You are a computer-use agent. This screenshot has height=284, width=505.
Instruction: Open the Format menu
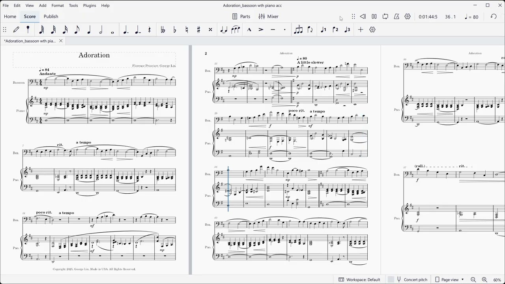(x=58, y=6)
